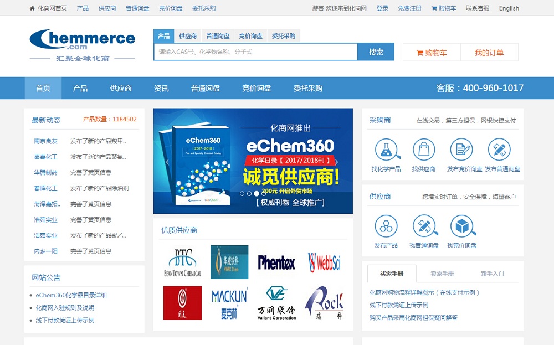Open 购买产品采用化商网担保疑问解答 link
The image size is (554, 345).
point(413,317)
